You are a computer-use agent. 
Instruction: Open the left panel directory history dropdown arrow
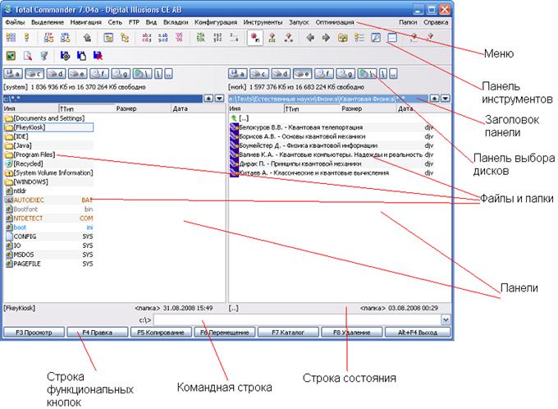click(220, 99)
